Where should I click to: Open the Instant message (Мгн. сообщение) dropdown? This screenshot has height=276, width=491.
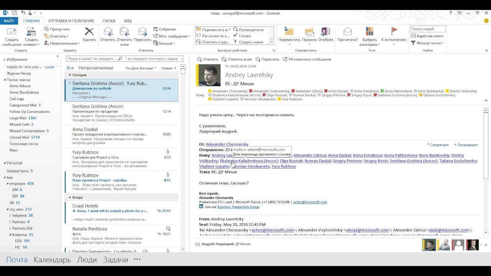(171, 36)
